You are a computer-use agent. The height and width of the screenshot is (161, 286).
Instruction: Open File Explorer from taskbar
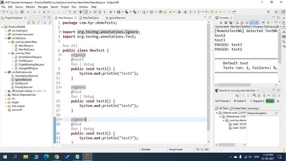tap(26, 157)
